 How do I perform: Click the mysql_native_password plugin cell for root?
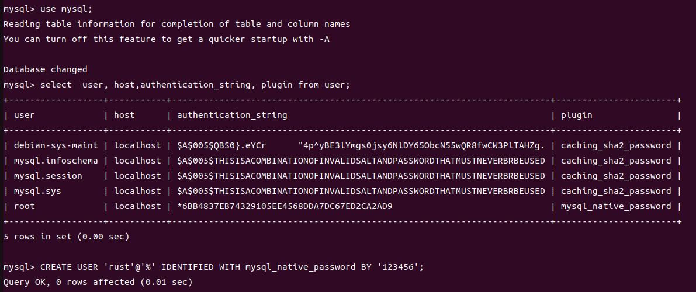pos(616,206)
